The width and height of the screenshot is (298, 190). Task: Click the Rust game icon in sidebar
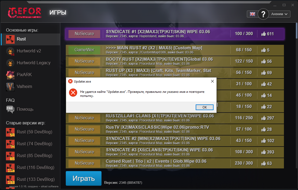pos(10,39)
